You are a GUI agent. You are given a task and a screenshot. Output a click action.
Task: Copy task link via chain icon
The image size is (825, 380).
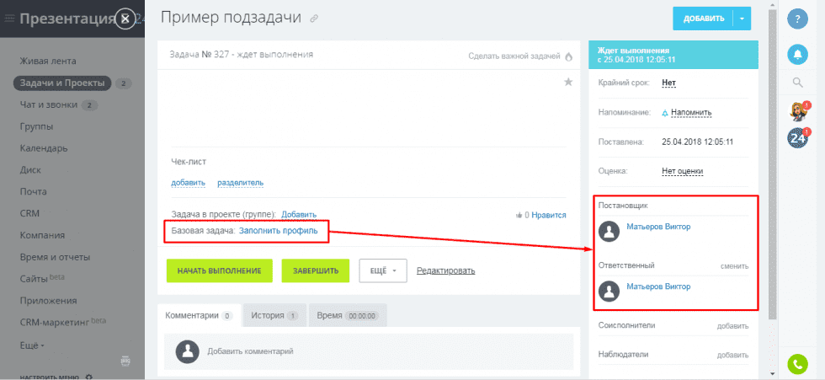point(314,19)
